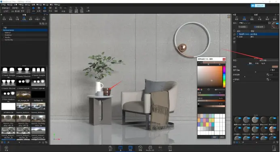This screenshot has width=280, height=152.
Task: Click the vertical hue bar in color picker
Action: tap(224, 77)
